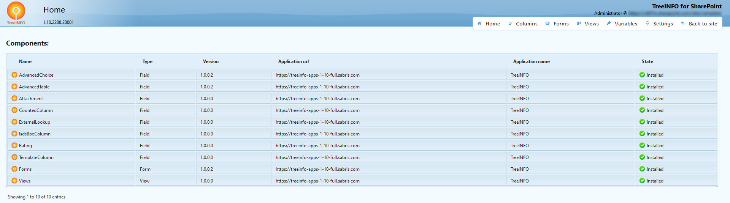The image size is (730, 203).
Task: Click the Attachment component icon
Action: coord(14,98)
